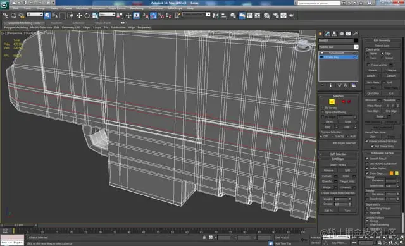Screen dimensions: 405x246
Task: Toggle Isoline Display checkbox
Action: (x=367, y=168)
